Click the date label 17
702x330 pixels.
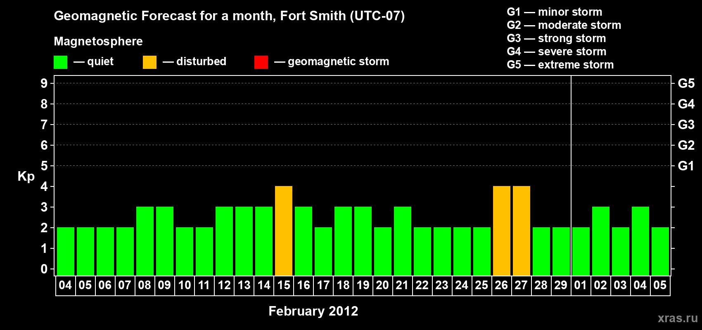click(323, 285)
